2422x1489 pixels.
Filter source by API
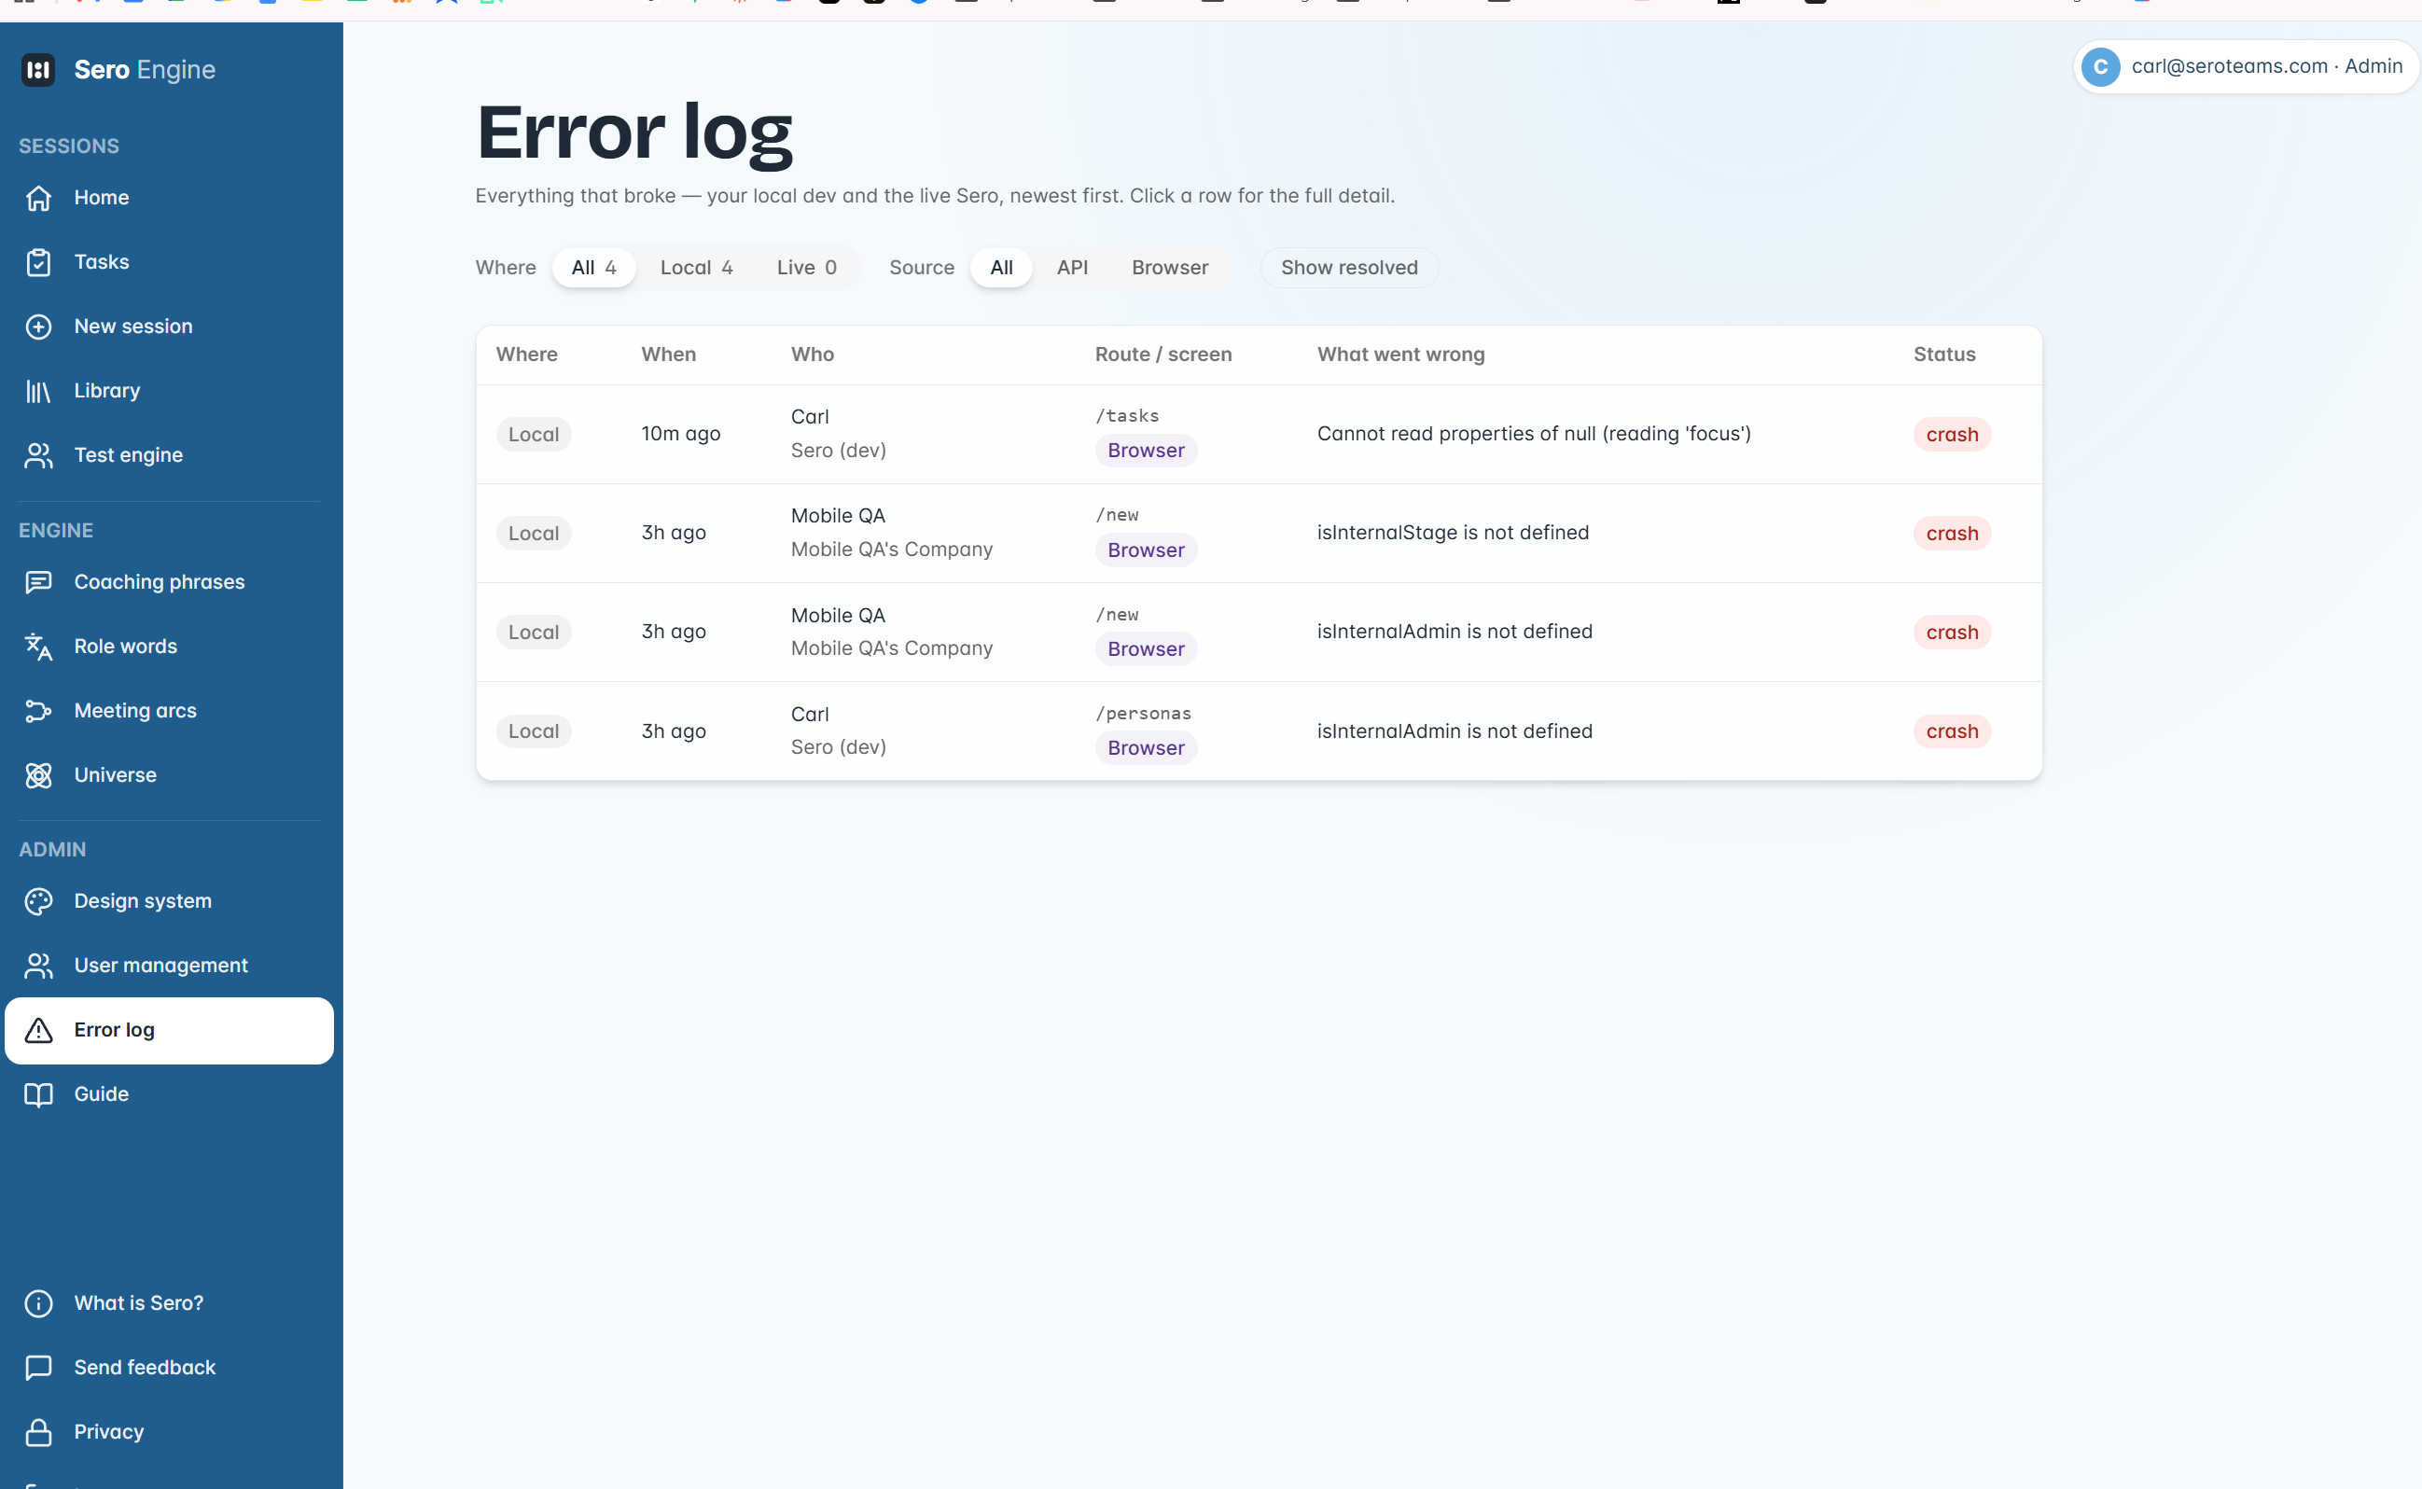click(x=1072, y=268)
